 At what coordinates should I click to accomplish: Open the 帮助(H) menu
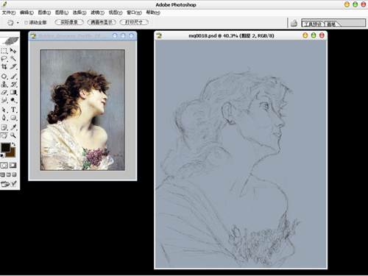153,13
